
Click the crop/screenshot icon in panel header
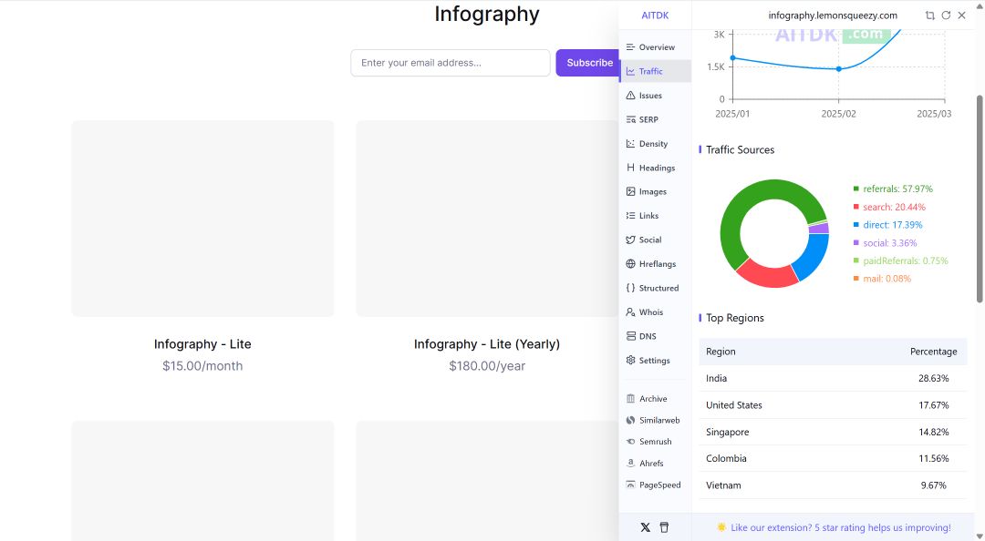point(929,15)
